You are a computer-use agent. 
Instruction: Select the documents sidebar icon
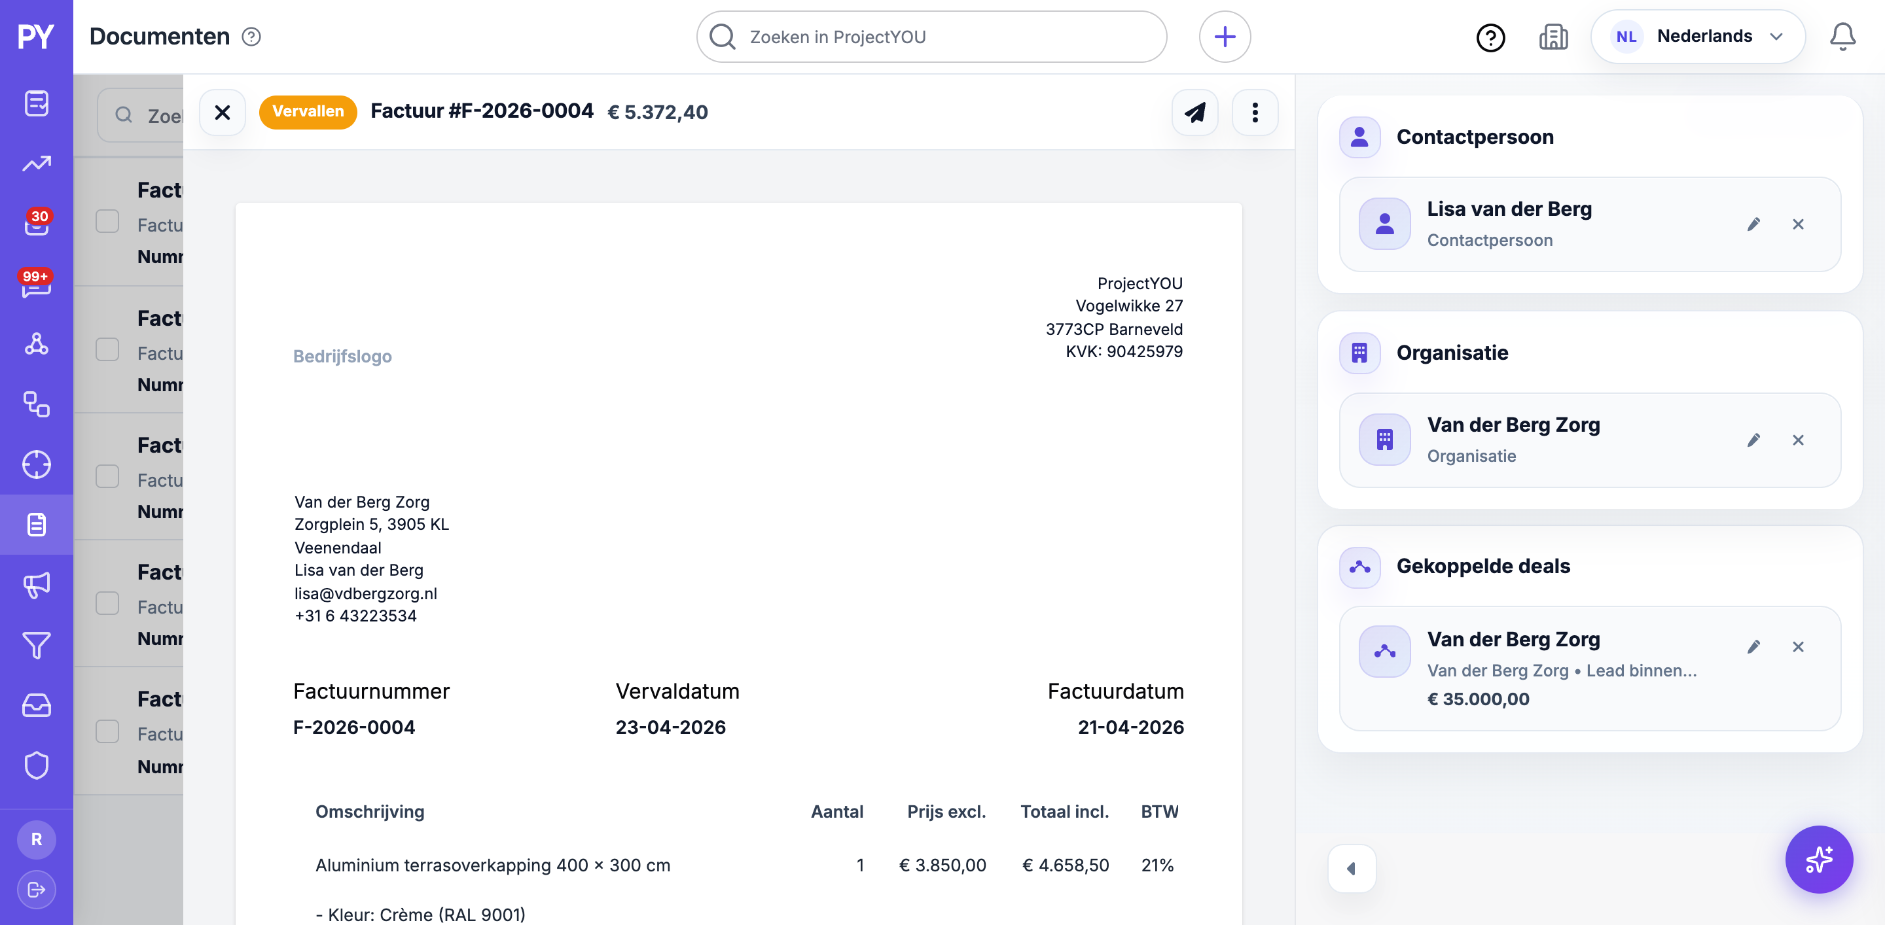tap(36, 524)
